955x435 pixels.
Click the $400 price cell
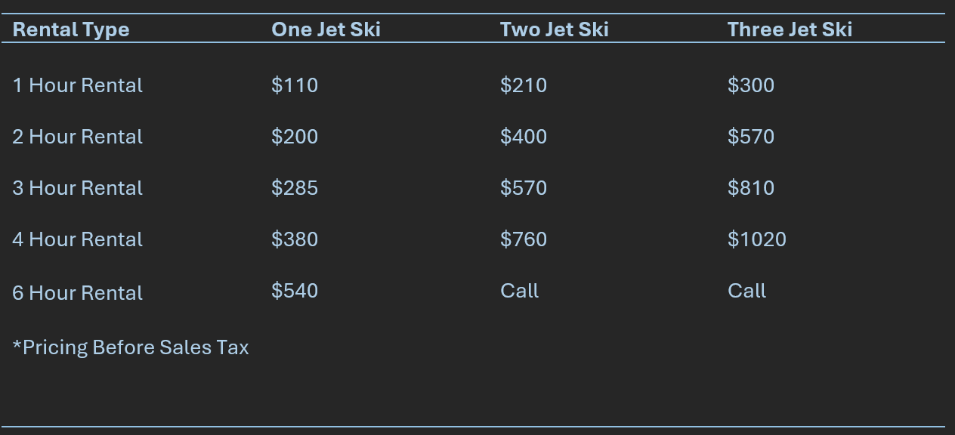click(x=524, y=137)
